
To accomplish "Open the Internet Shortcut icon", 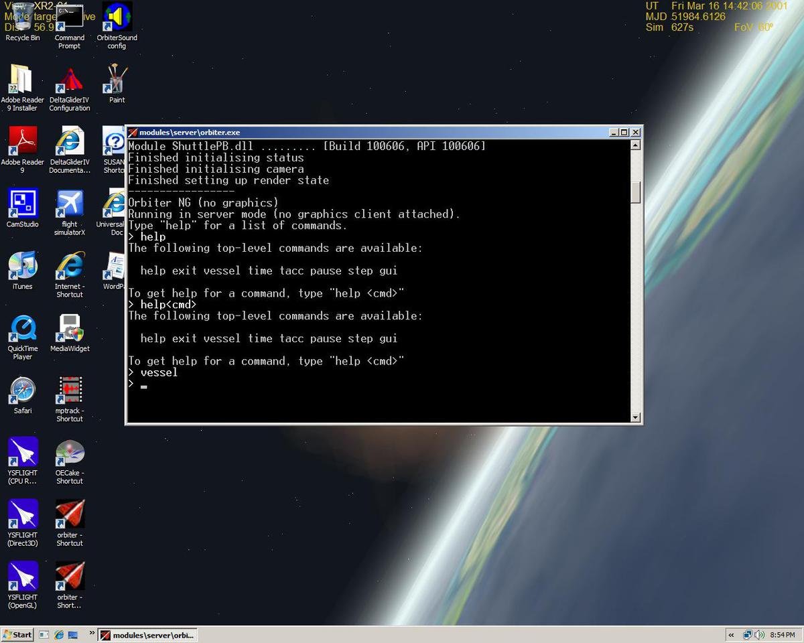I will click(70, 274).
